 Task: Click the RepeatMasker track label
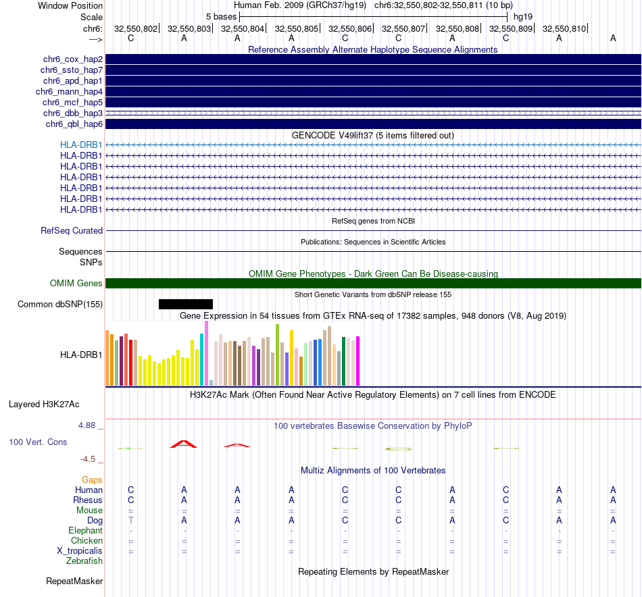[74, 581]
